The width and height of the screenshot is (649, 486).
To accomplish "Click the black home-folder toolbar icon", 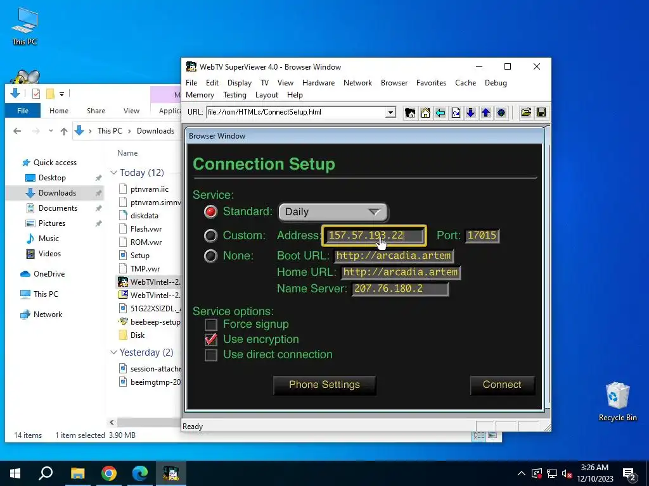I will point(410,113).
